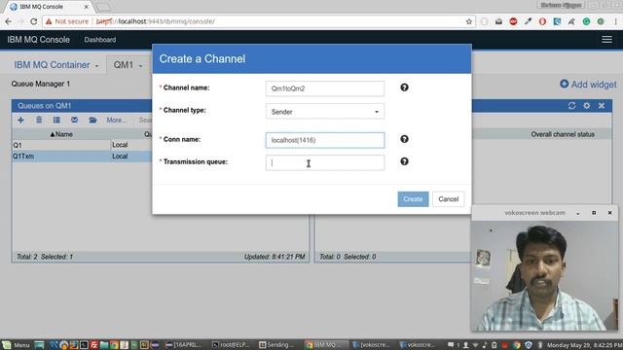The width and height of the screenshot is (623, 350).
Task: Close the vokoscreen webcam window
Action: [610, 213]
